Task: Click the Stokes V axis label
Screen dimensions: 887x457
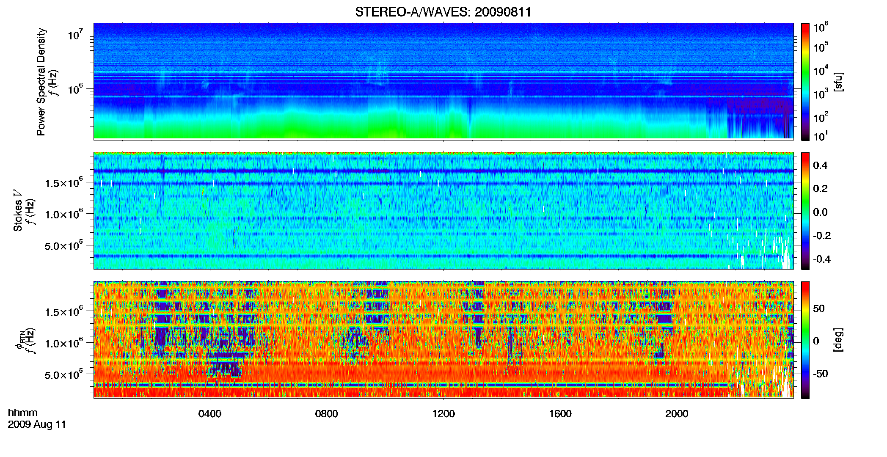Action: click(x=18, y=210)
